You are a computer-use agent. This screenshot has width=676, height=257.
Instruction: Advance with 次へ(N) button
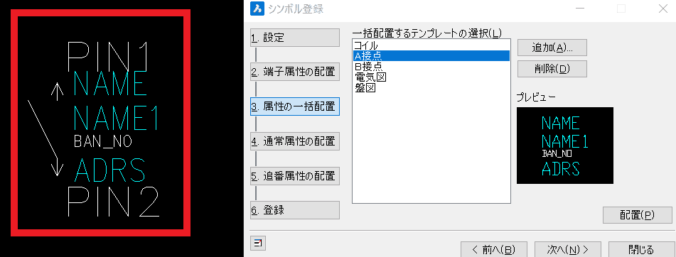pyautogui.click(x=568, y=249)
